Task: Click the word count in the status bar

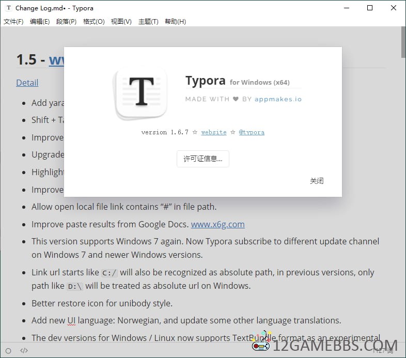Action: tap(383, 351)
